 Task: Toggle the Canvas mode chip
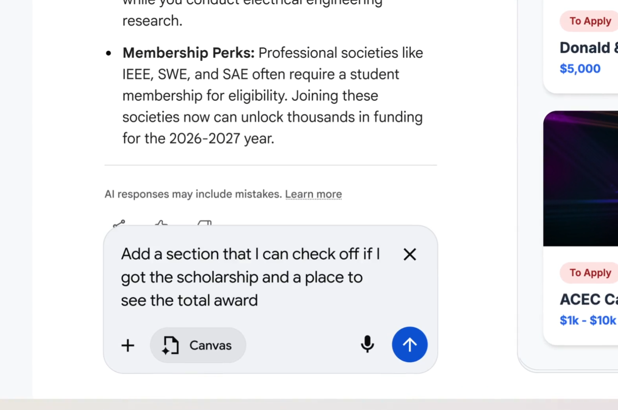[x=198, y=345]
